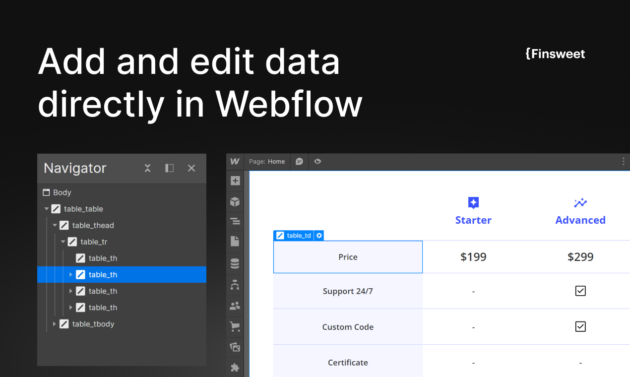Click Advanced dash in Certificate row
Screen dimensions: 630x377
point(580,363)
